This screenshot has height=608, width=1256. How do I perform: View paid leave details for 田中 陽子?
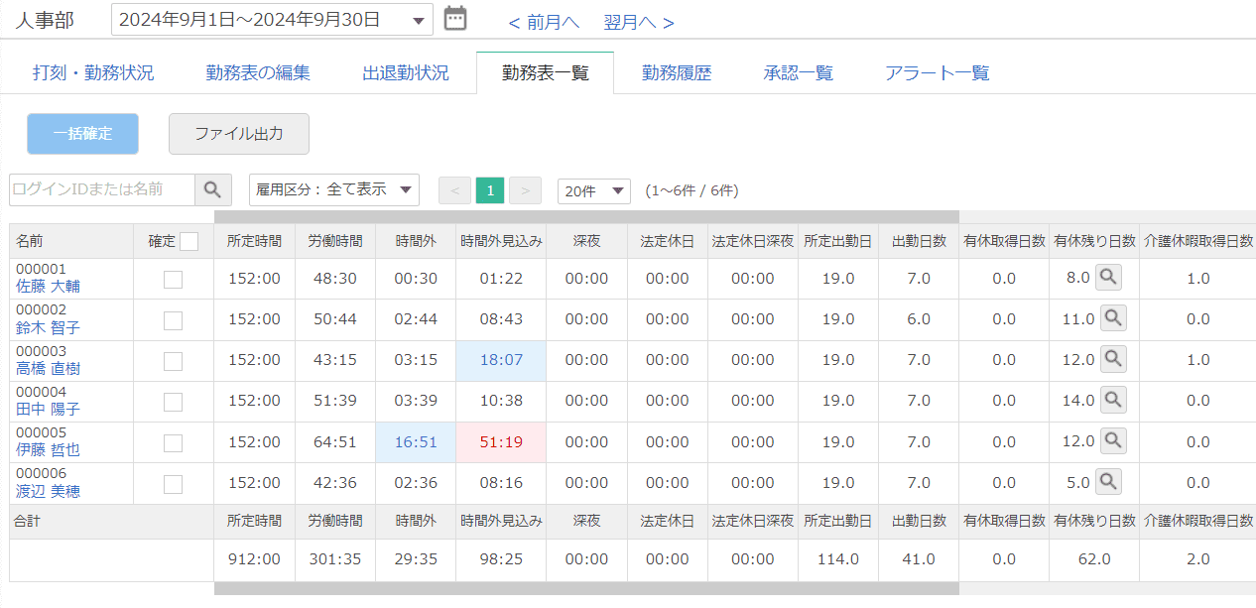pos(1114,400)
